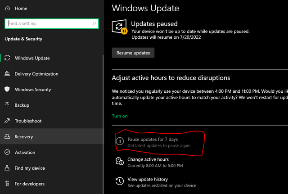Click the Troubleshoot wrench icon

[7, 121]
